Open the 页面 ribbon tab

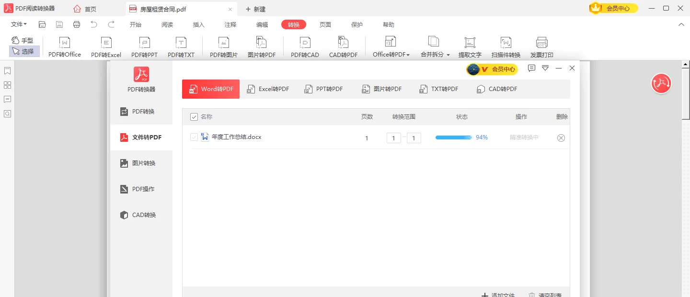(325, 25)
